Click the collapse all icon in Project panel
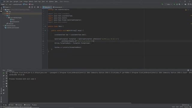This screenshot has width=192, height=108. [35, 7]
